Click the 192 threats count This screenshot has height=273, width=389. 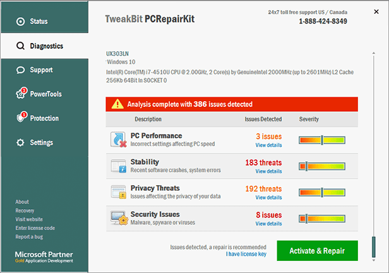click(x=263, y=189)
